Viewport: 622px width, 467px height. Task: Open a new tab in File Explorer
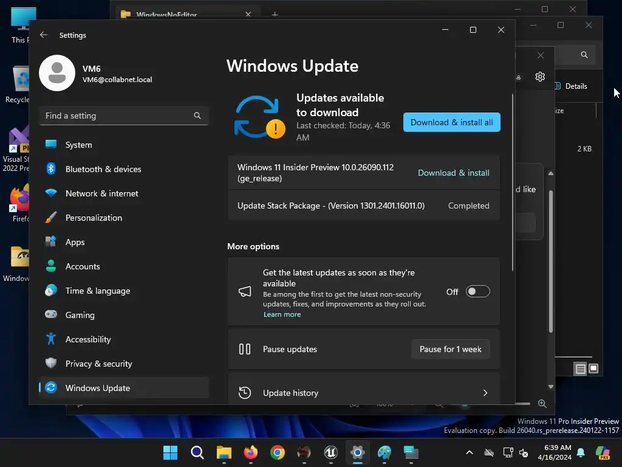pyautogui.click(x=275, y=15)
